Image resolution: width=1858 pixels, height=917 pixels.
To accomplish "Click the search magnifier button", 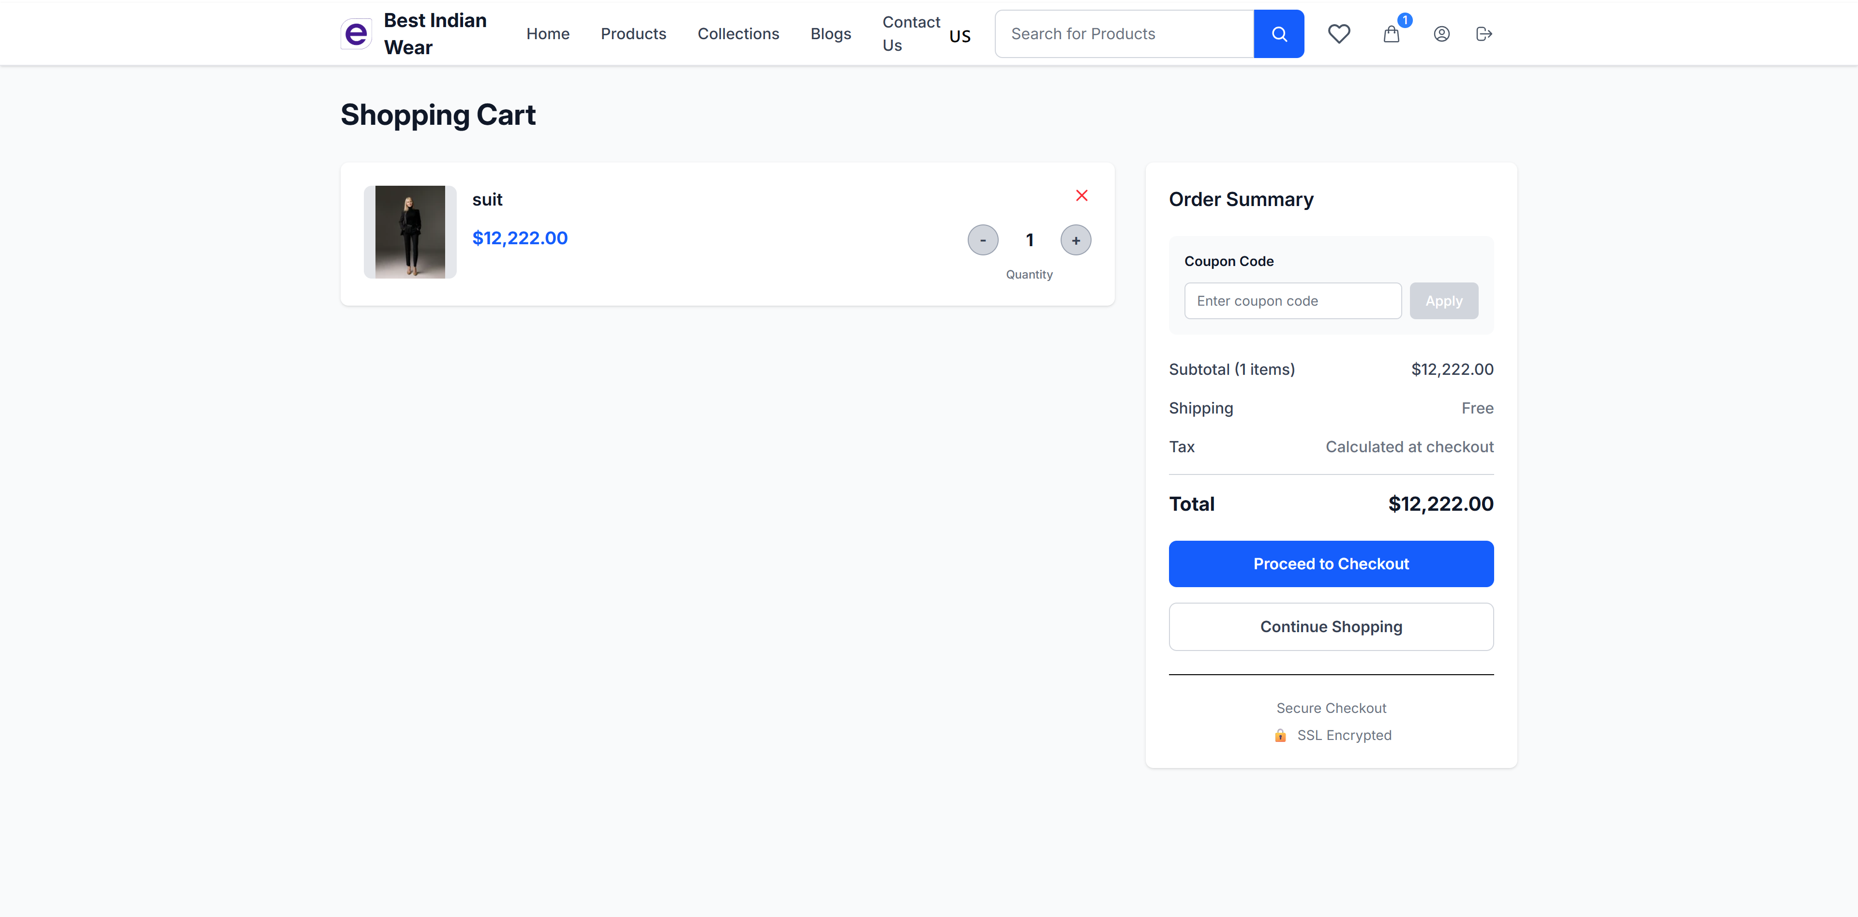I will click(1279, 33).
